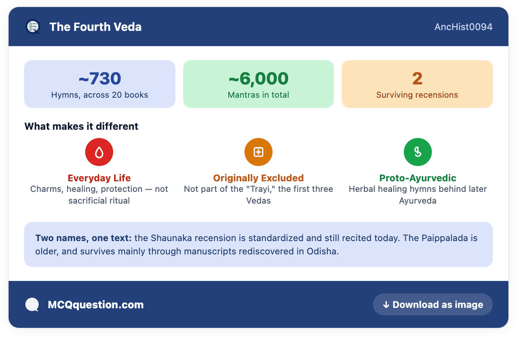The width and height of the screenshot is (517, 338).
Task: Click the down arrow in Download button
Action: pos(386,305)
